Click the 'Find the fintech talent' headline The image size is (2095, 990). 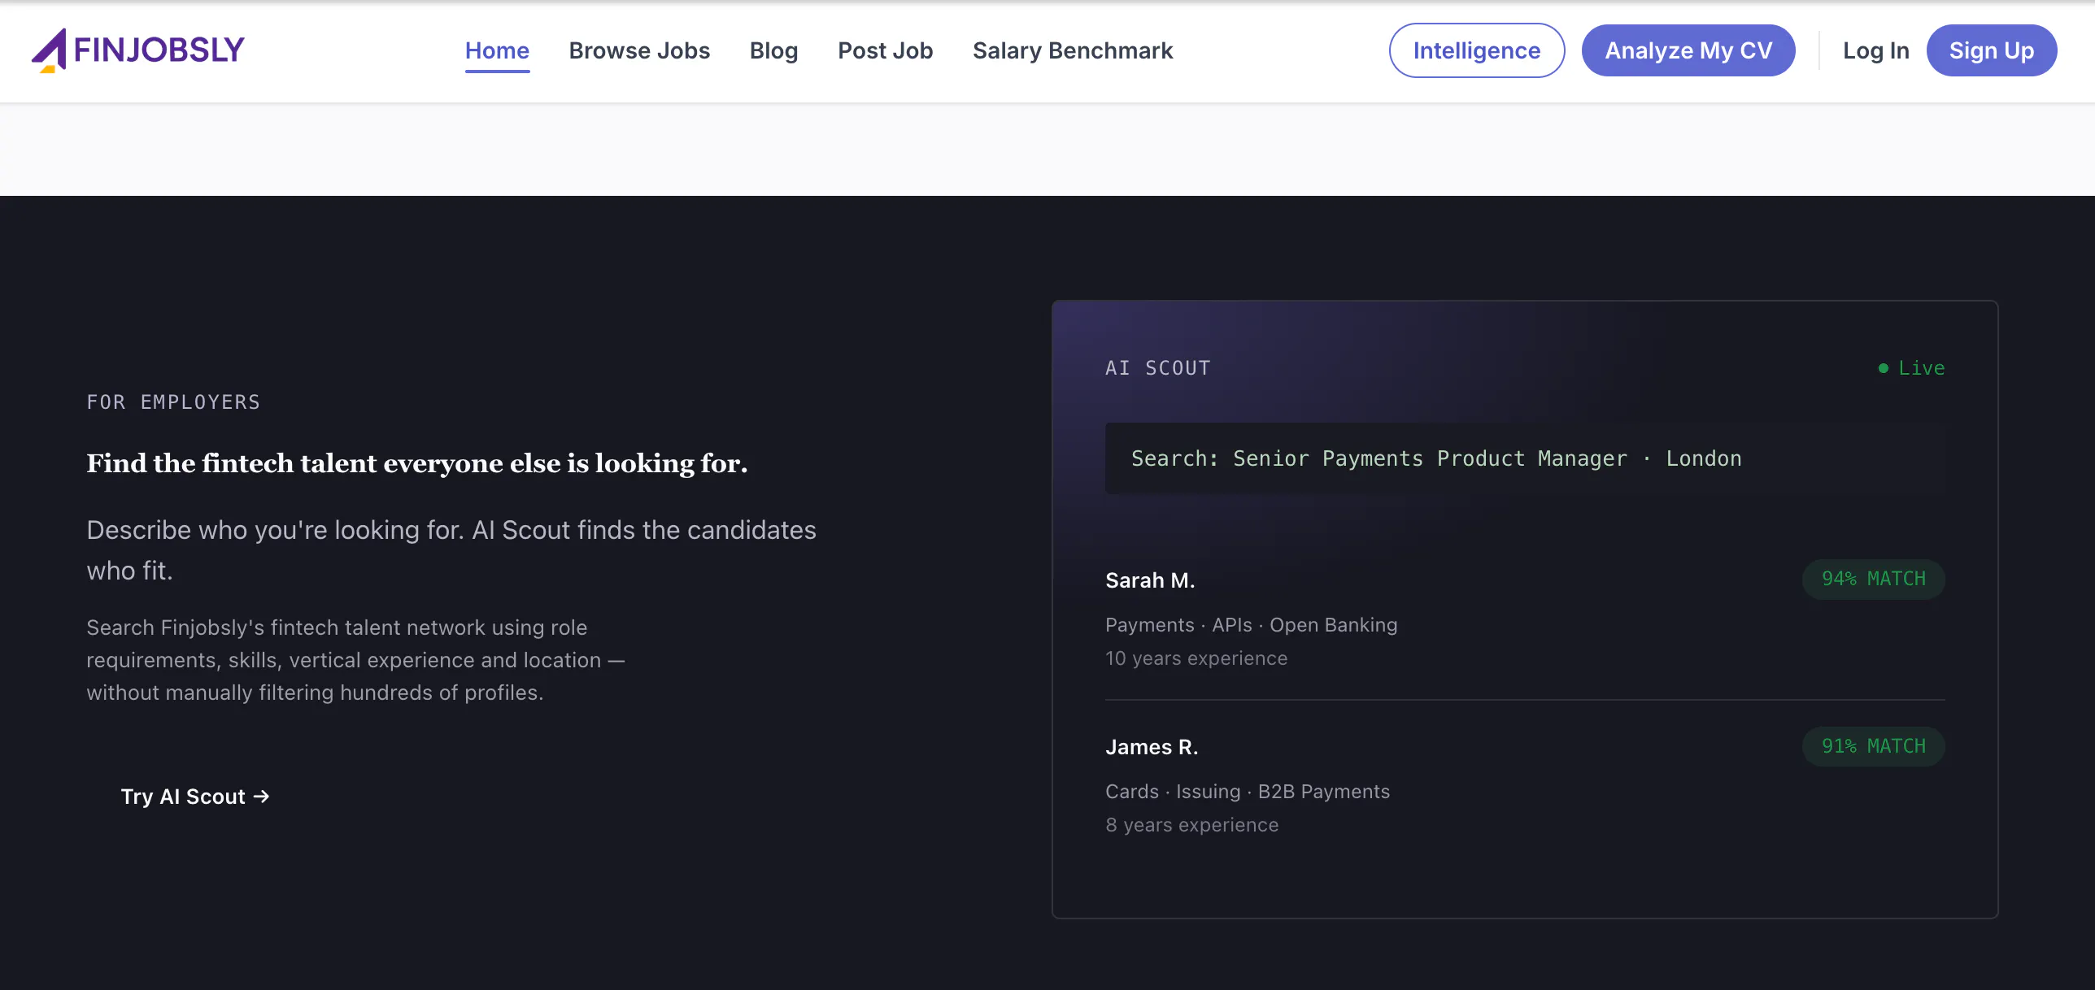(416, 463)
